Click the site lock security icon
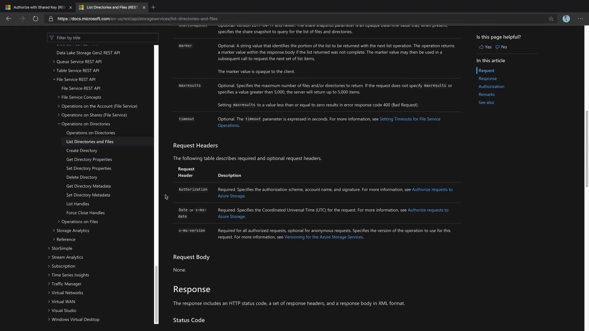The image size is (589, 331). (x=51, y=19)
